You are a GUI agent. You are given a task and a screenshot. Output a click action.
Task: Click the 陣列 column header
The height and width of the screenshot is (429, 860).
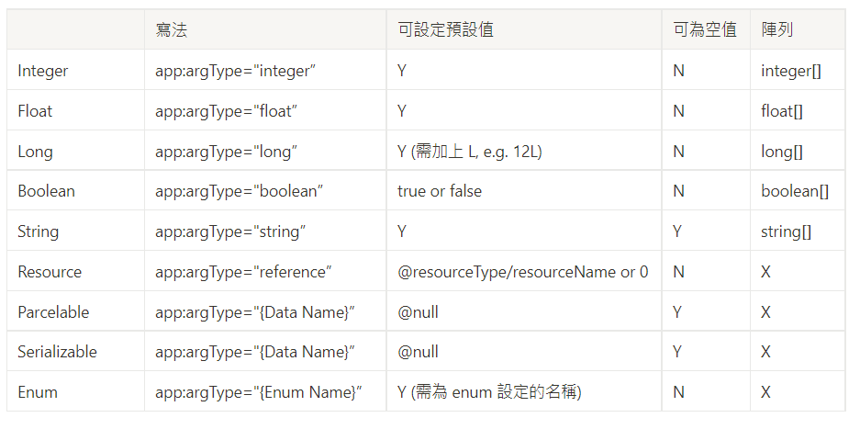click(777, 29)
